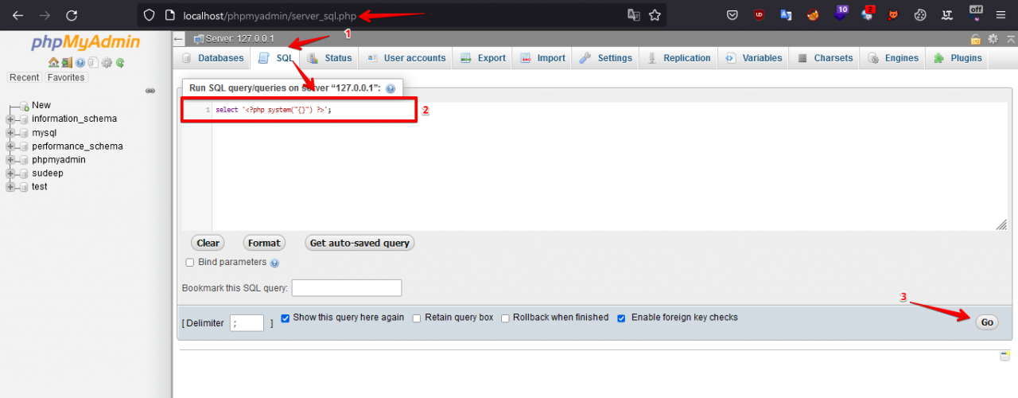Expand the information_schema database node
This screenshot has height=398, width=1018.
pyautogui.click(x=10, y=119)
